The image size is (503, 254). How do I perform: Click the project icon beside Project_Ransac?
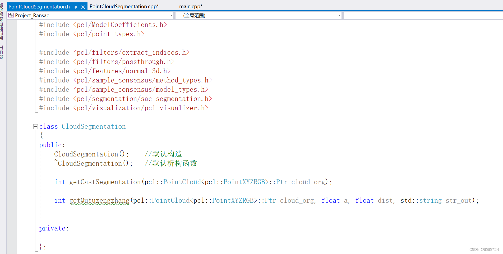click(11, 15)
